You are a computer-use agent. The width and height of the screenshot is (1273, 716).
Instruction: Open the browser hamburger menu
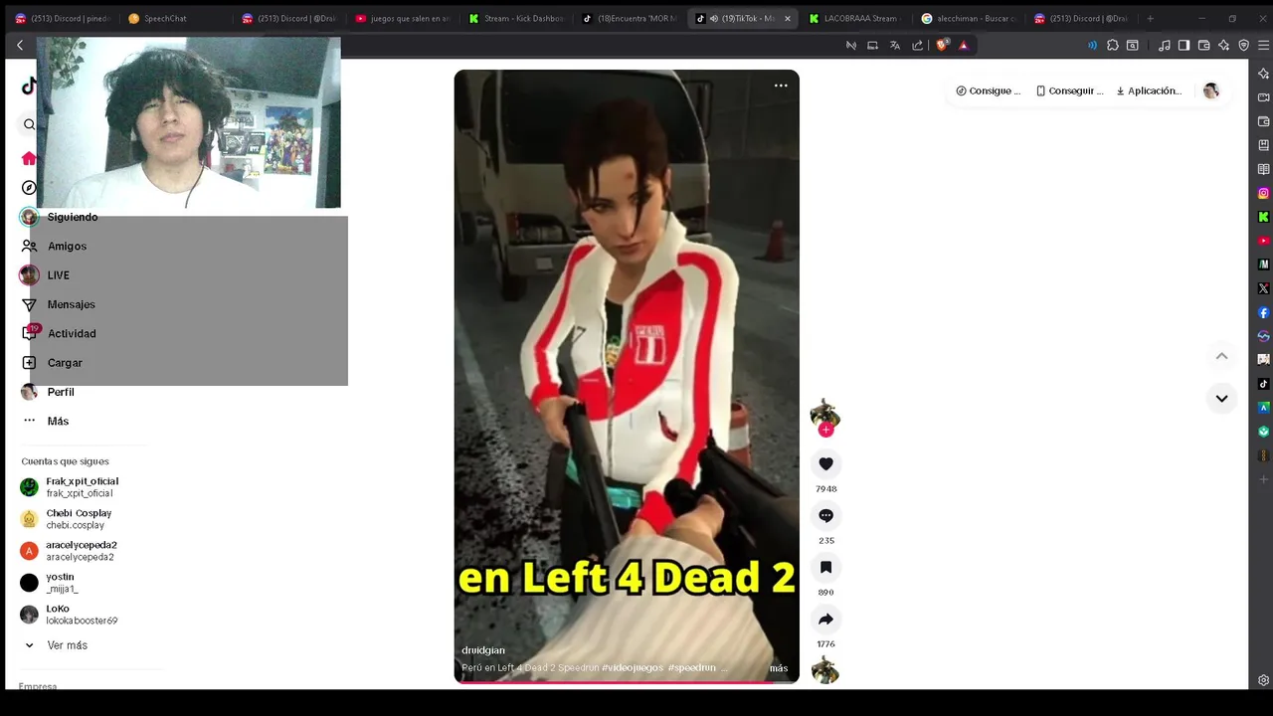pyautogui.click(x=1264, y=45)
